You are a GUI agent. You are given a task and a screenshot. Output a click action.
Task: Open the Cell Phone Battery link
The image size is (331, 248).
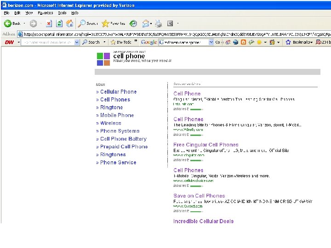[x=123, y=139]
